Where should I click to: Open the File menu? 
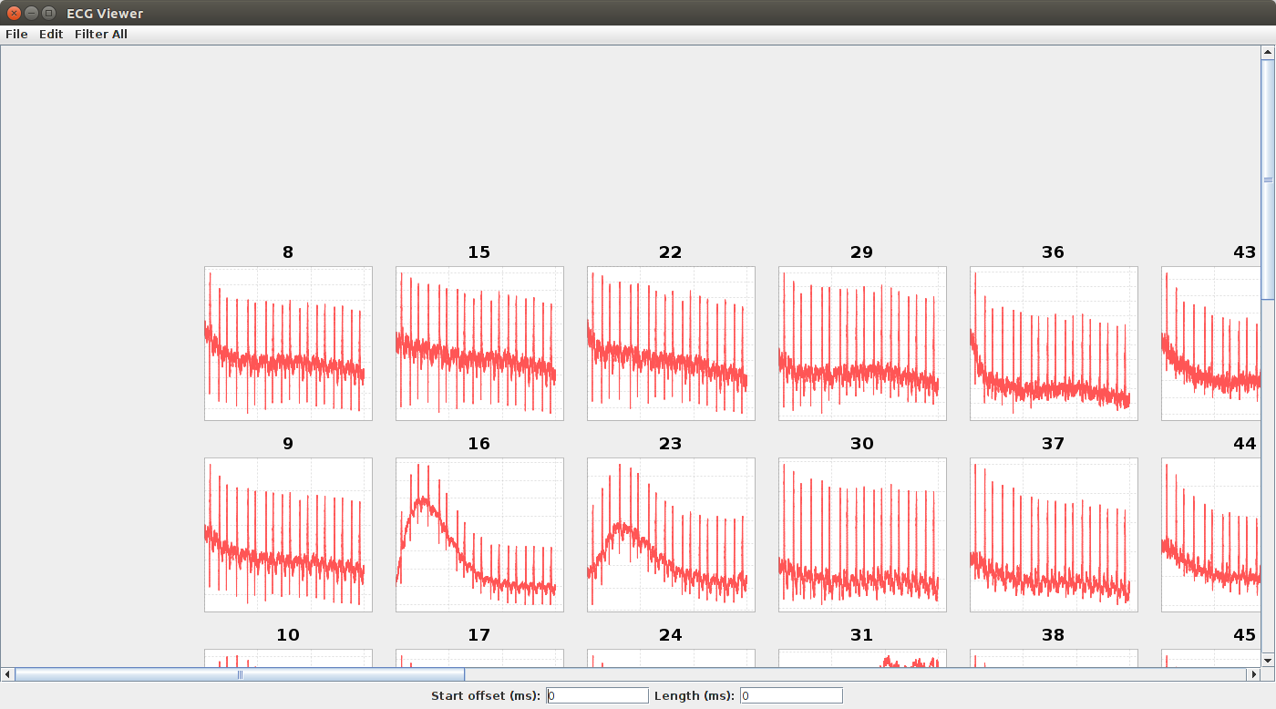point(16,34)
